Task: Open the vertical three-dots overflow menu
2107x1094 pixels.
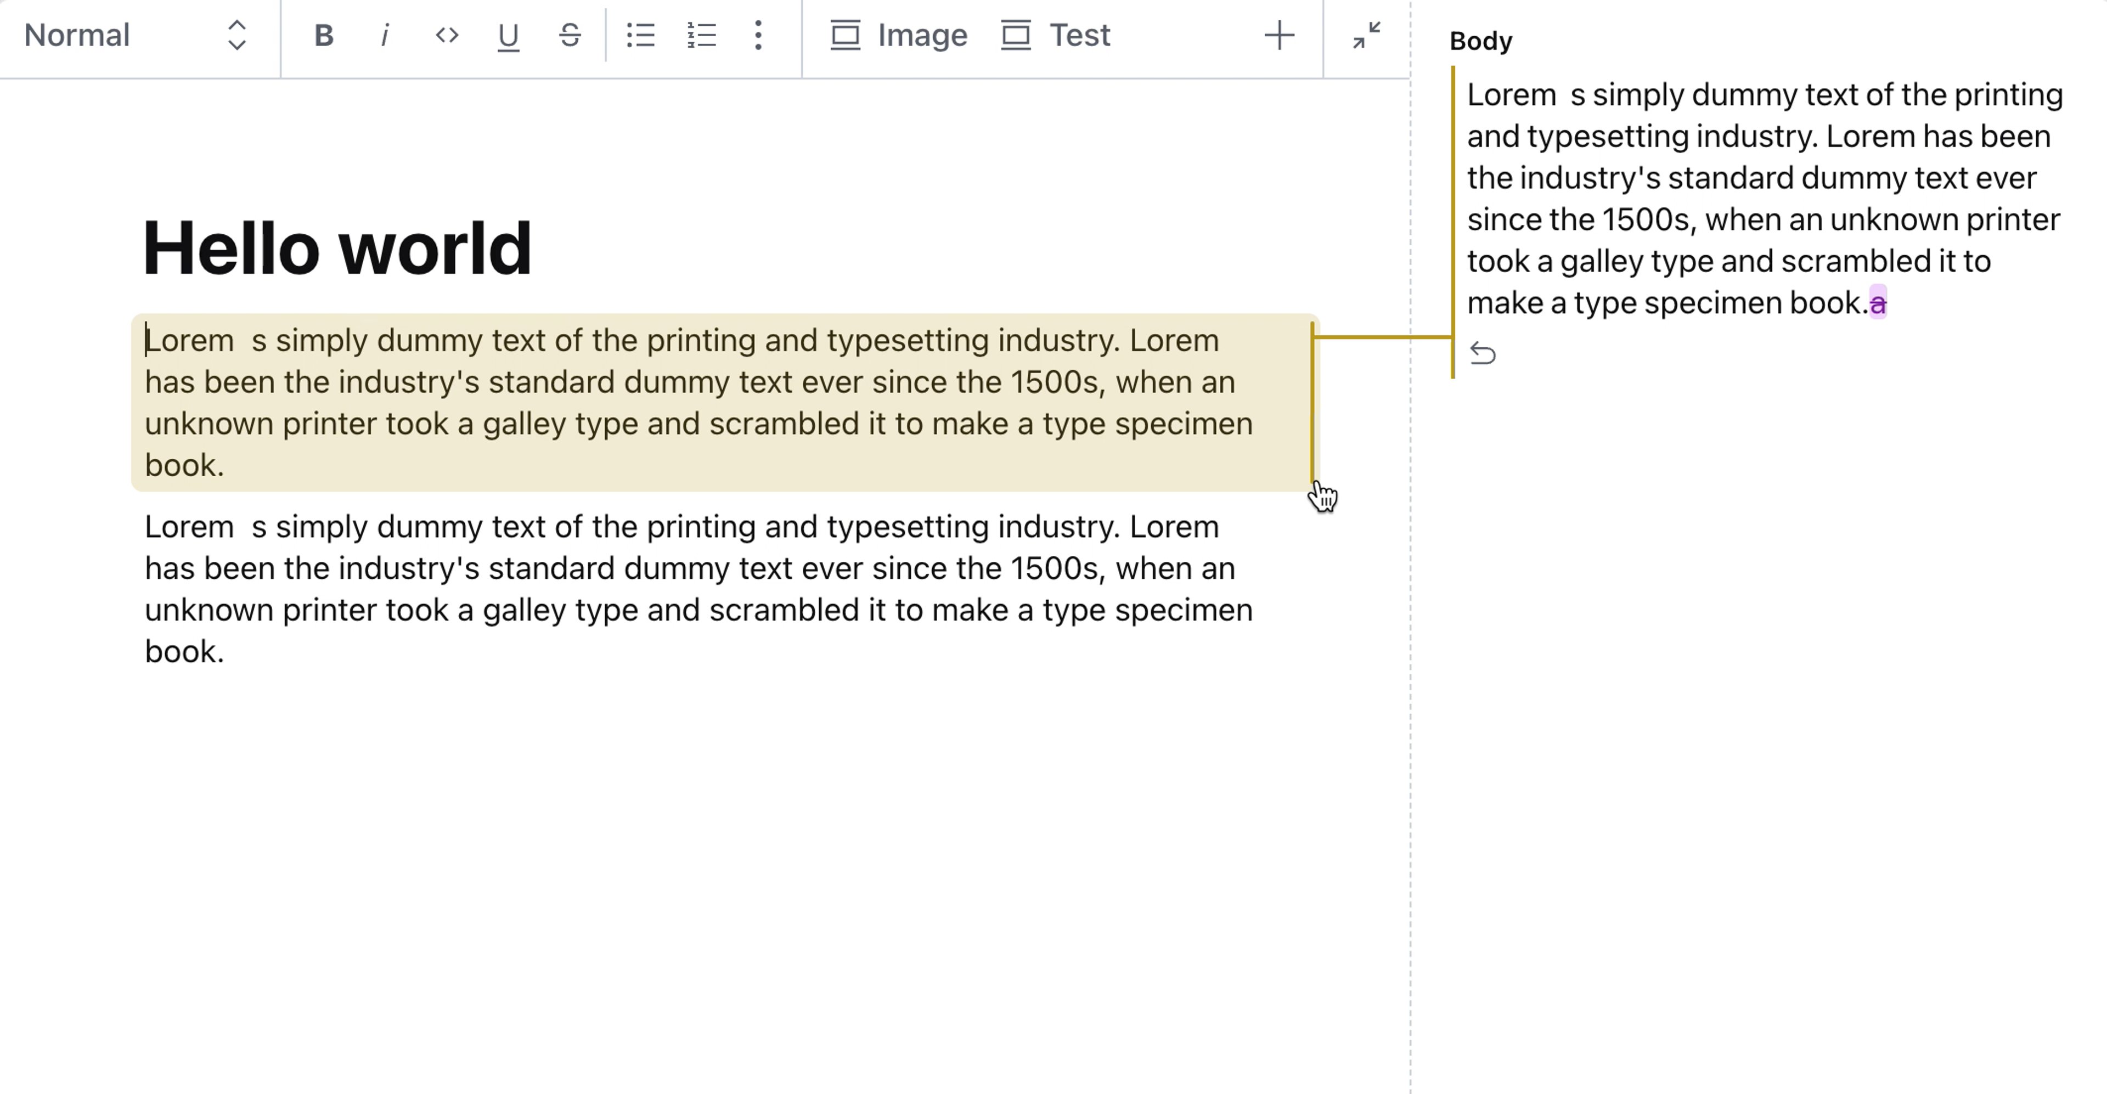Action: [x=758, y=36]
